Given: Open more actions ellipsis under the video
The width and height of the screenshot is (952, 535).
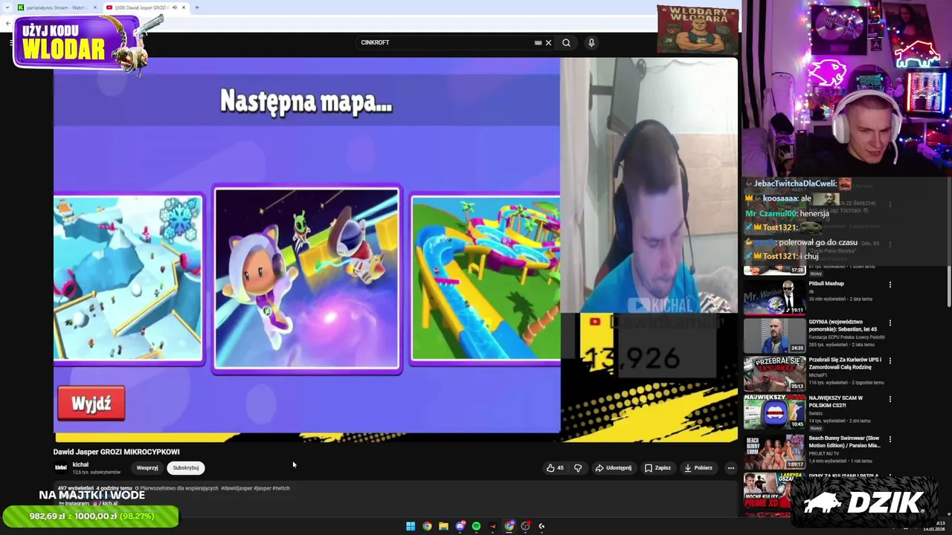Looking at the screenshot, I should 731,467.
